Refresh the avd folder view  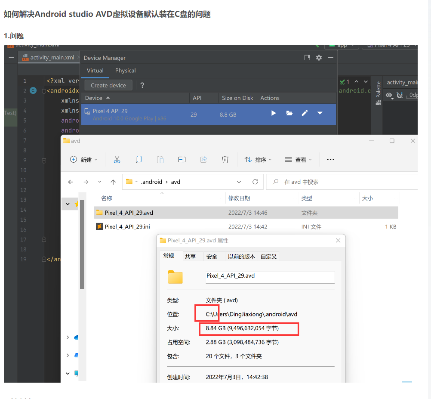[255, 182]
